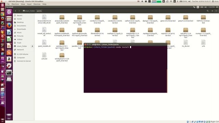Open the VirtualBox Machine menu
The width and height of the screenshot is (219, 123).
(x=15, y=4)
